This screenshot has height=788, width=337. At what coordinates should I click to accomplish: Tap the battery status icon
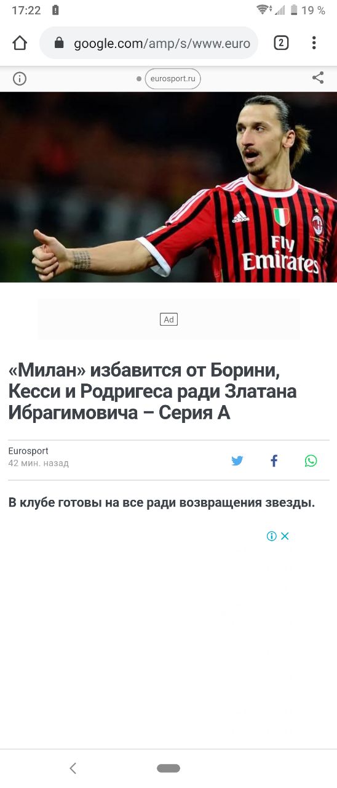[294, 10]
